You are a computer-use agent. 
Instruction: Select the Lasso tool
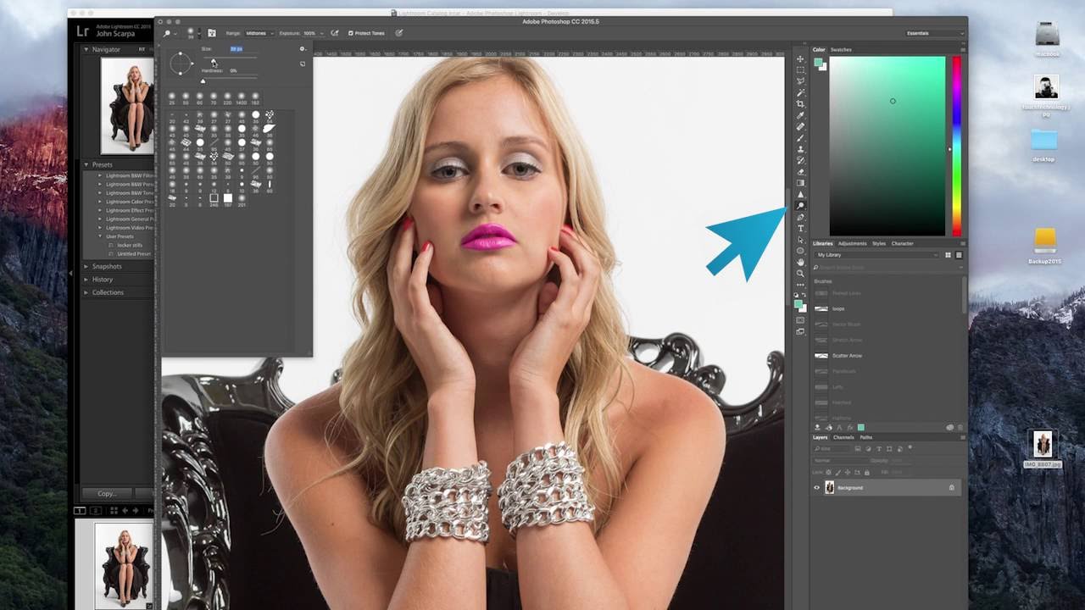(800, 81)
